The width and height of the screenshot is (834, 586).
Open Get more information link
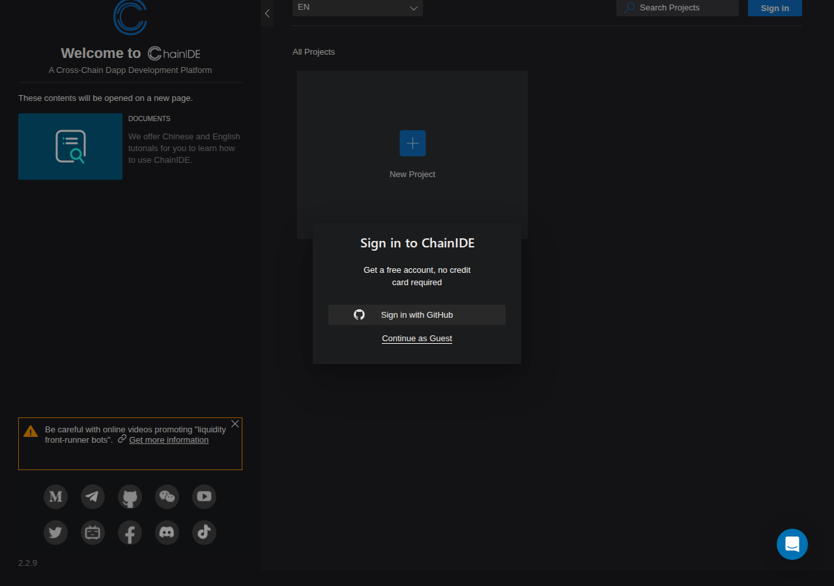169,440
